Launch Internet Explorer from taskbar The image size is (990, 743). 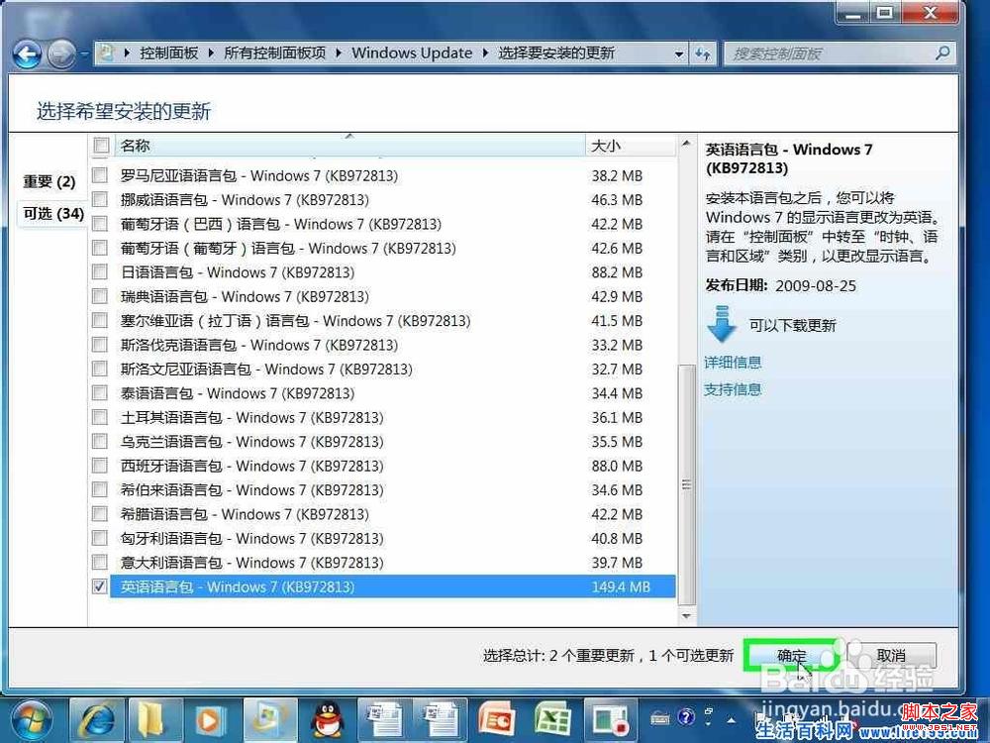point(95,721)
